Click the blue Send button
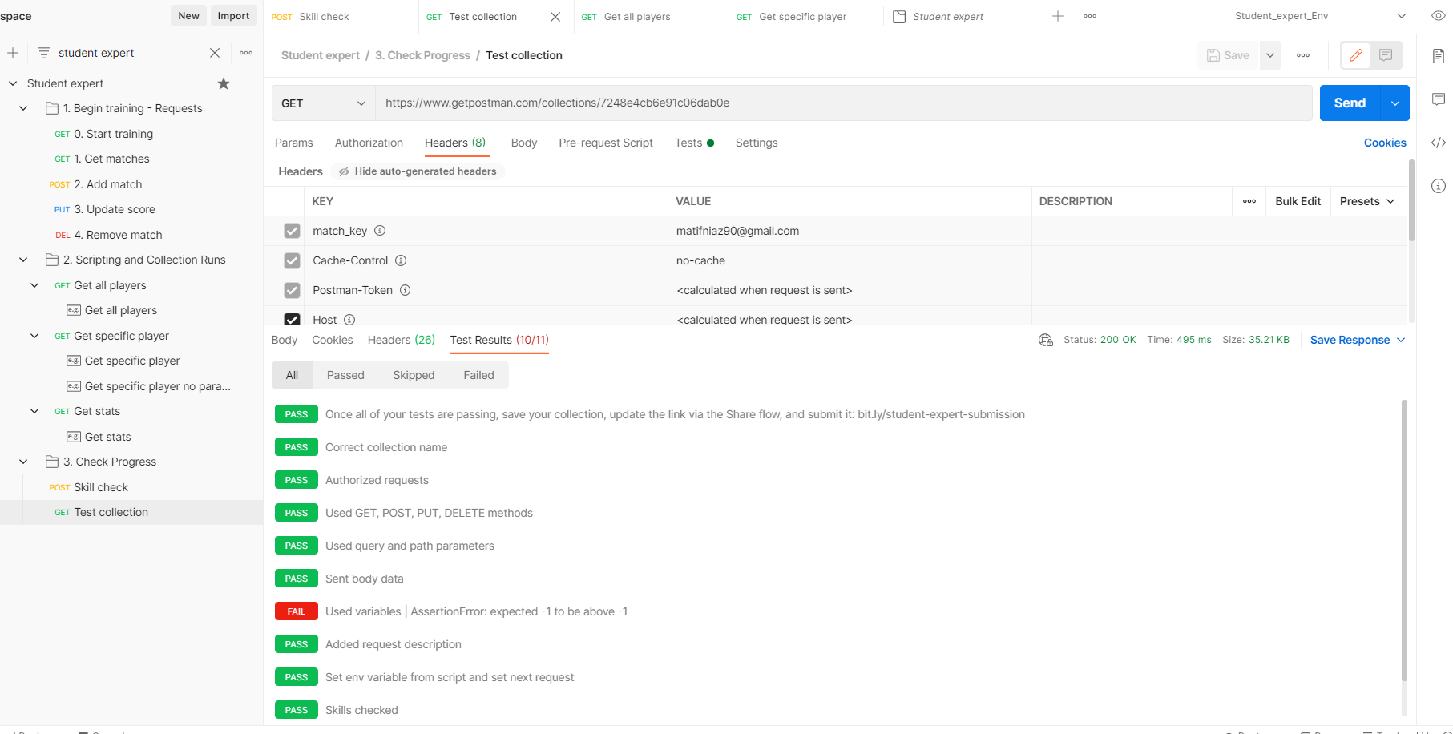Screen dimensions: 1453x734 pyautogui.click(x=1350, y=103)
